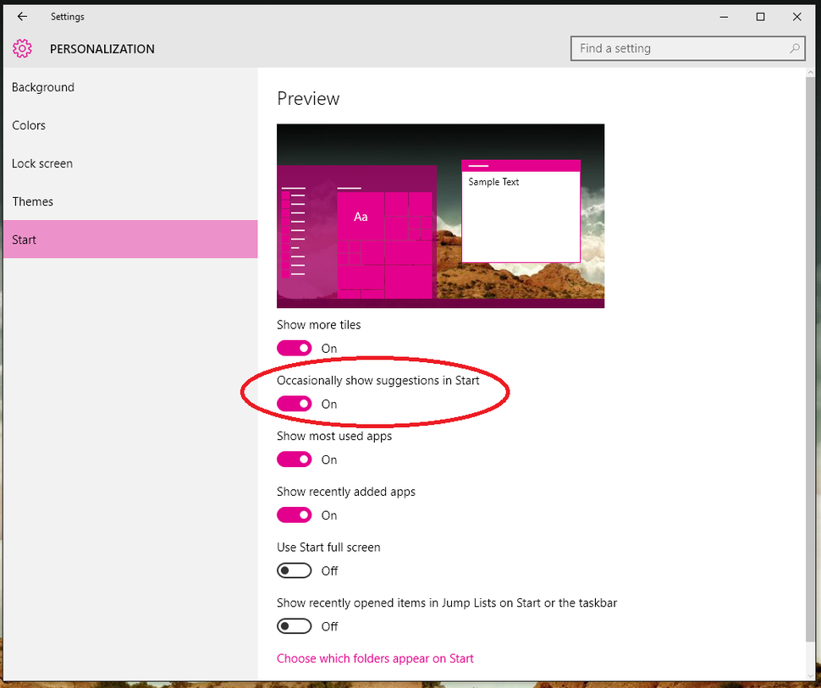Screen dimensions: 821x688
Task: Open Choose which folders appear on Start
Action: [375, 658]
